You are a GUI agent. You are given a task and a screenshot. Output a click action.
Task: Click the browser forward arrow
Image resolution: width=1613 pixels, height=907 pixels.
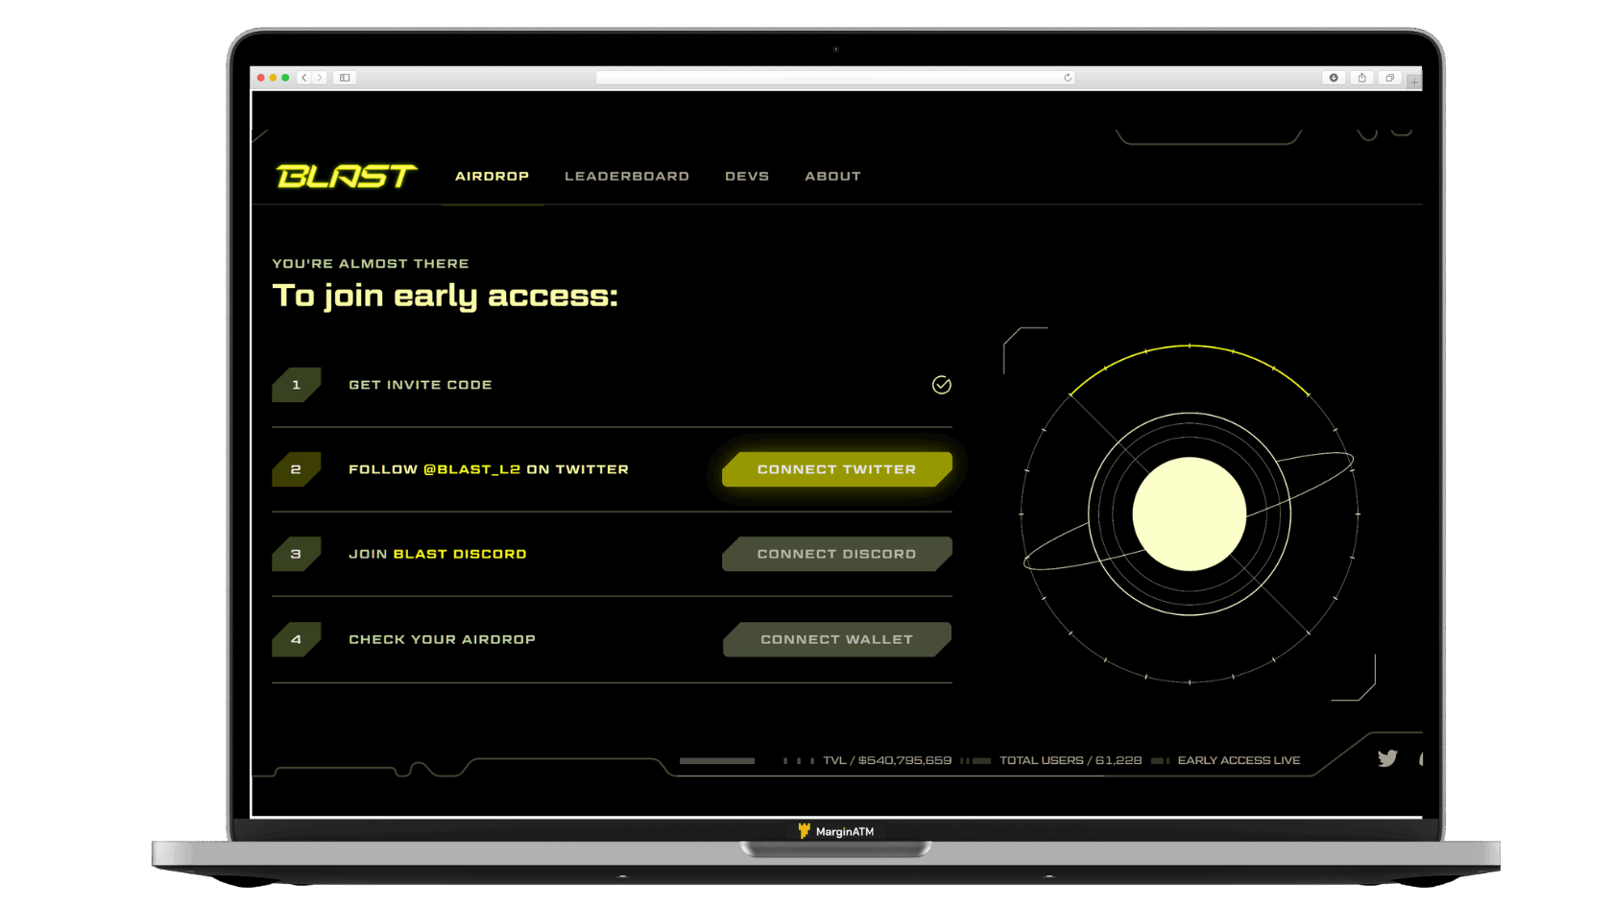(320, 78)
